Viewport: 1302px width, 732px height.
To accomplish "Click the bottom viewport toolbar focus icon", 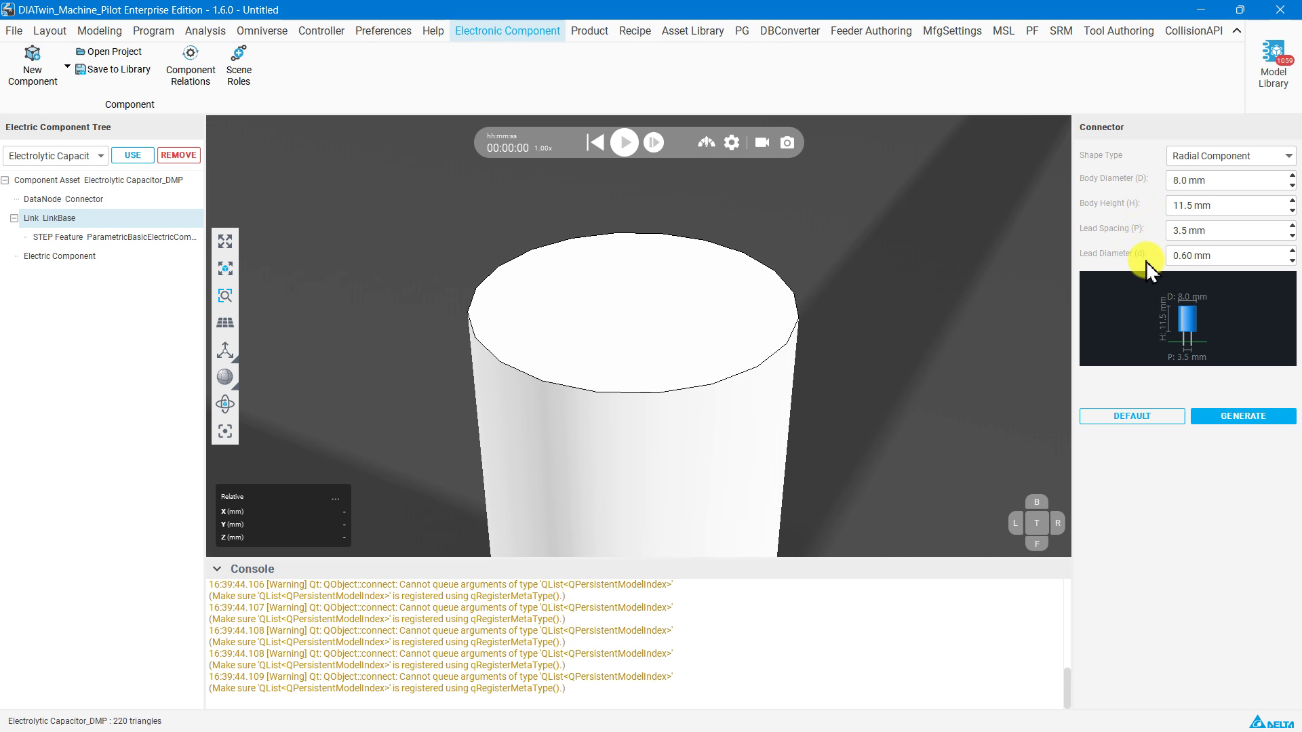I will click(x=225, y=431).
